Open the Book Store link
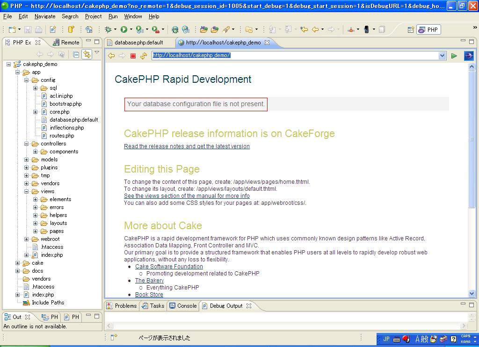The height and width of the screenshot is (347, 479). point(149,295)
